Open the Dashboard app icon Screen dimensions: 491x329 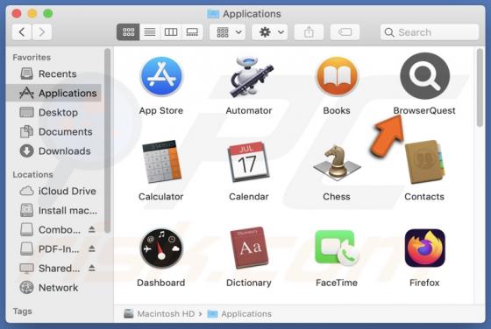(x=161, y=248)
